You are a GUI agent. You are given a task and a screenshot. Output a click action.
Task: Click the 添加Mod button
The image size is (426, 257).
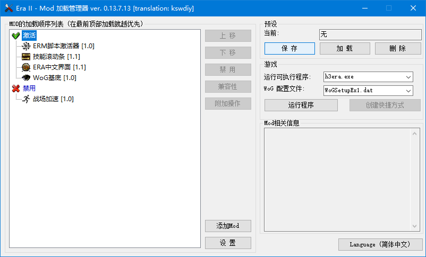tap(228, 226)
